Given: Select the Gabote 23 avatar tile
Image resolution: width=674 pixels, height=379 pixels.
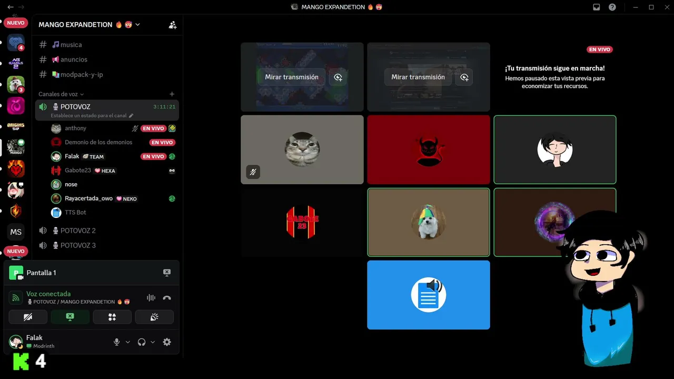Looking at the screenshot, I should pos(302,222).
